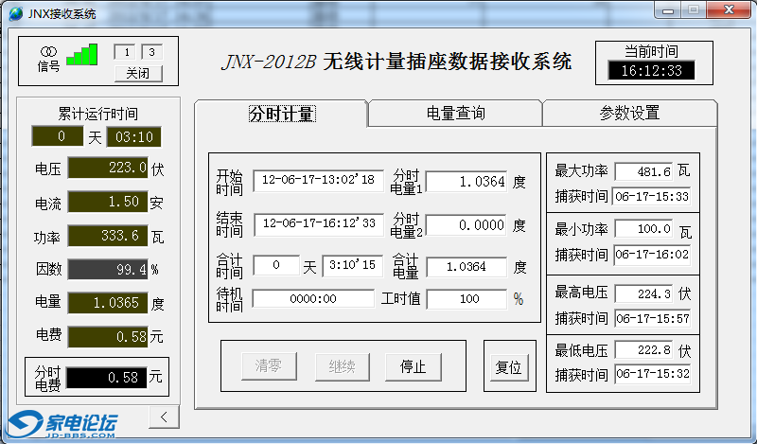Click the current time clock display

pos(652,70)
